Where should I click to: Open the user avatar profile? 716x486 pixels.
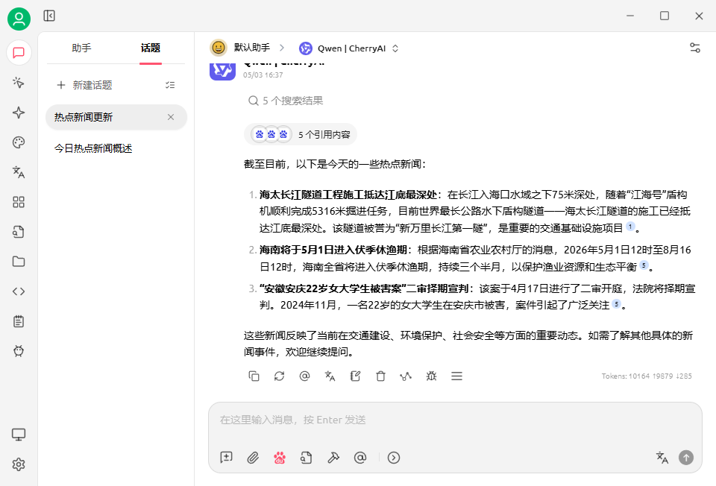click(19, 19)
